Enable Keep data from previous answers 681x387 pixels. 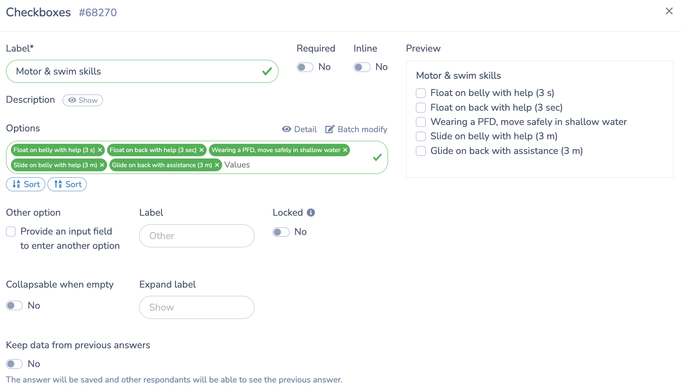click(14, 364)
